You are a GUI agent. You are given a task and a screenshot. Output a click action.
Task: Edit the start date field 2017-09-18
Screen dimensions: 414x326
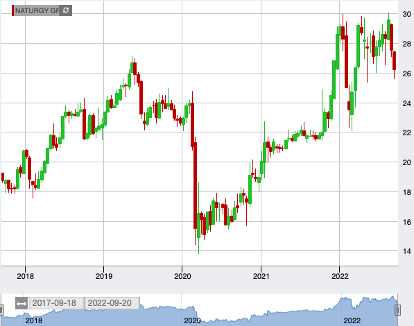[56, 303]
